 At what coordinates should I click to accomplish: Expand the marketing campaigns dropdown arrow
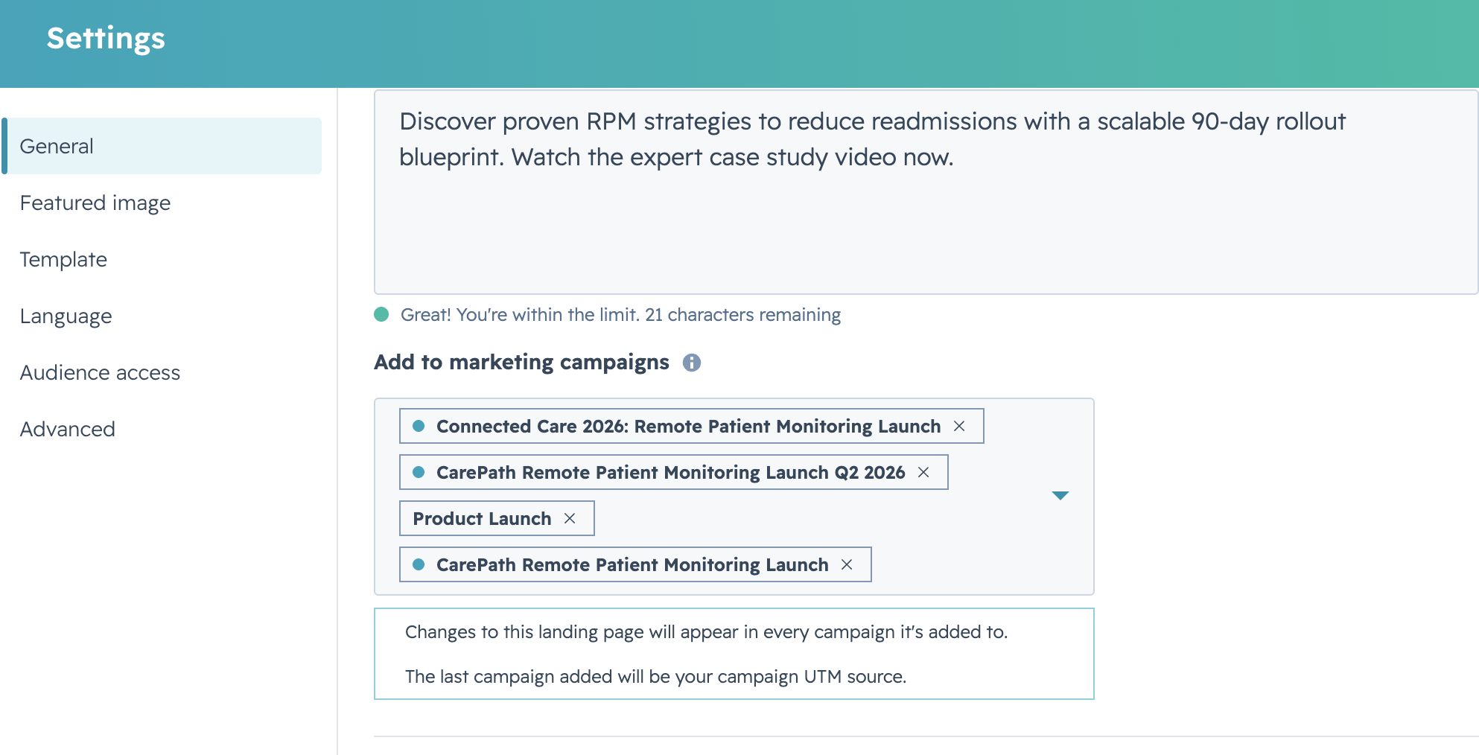[x=1060, y=496]
